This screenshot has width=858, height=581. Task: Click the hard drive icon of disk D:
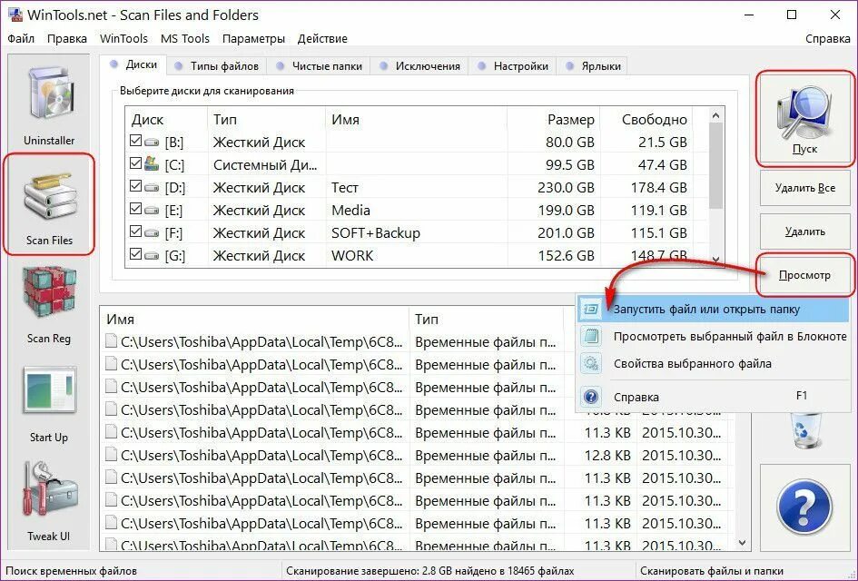(153, 188)
